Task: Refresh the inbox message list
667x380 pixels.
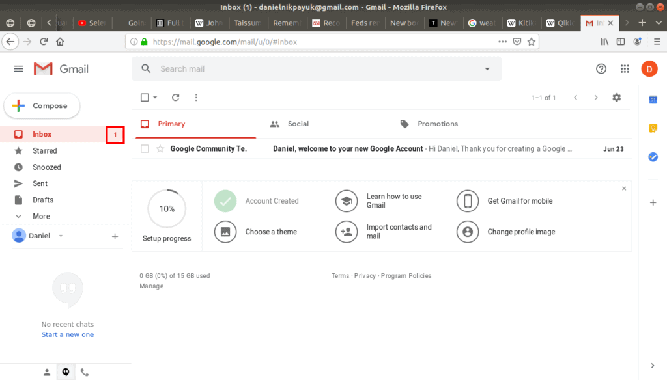Action: pos(175,98)
